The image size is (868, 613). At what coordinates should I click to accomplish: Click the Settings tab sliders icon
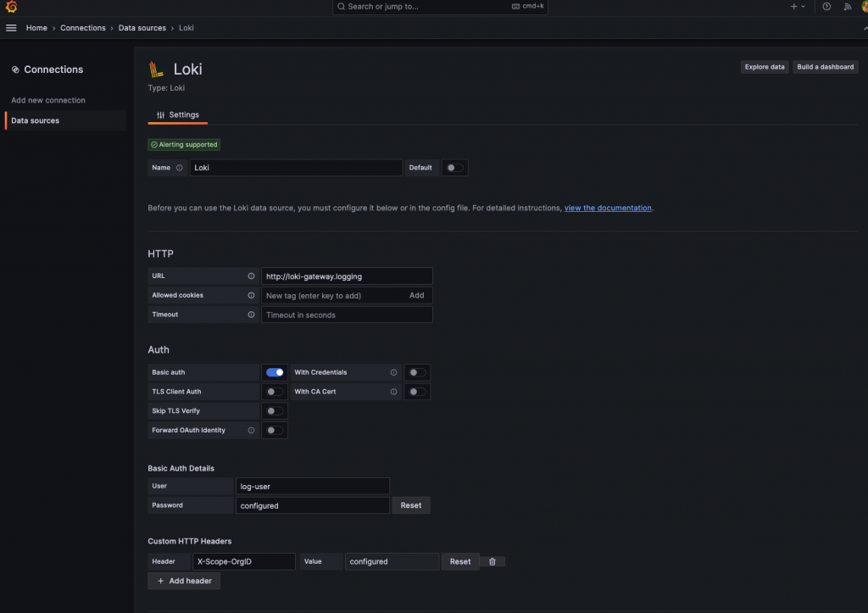[160, 115]
